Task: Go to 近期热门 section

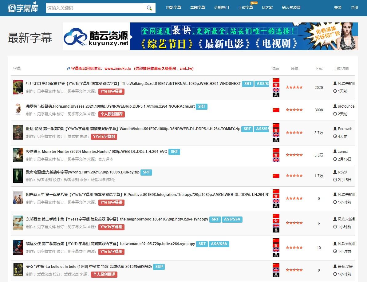Action: click(x=222, y=8)
